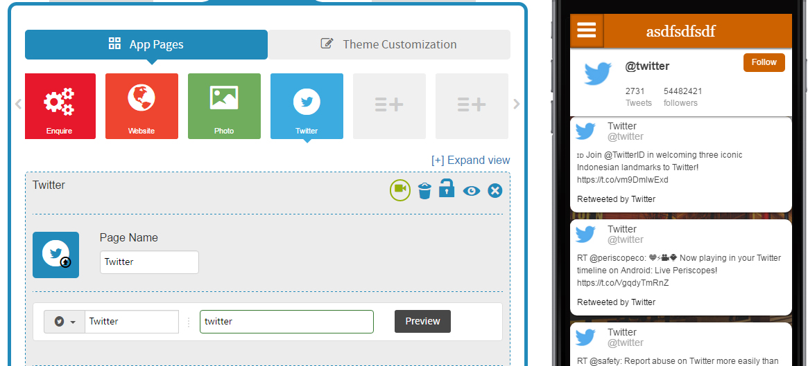Edit the Twitter label input field
Image resolution: width=808 pixels, height=366 pixels.
pos(132,322)
